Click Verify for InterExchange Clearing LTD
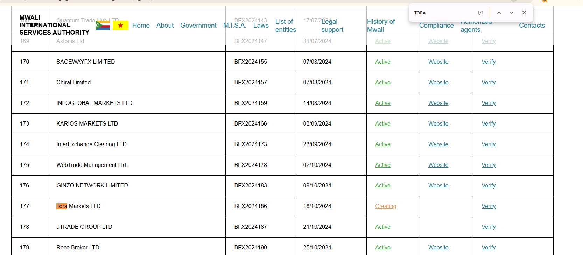This screenshot has height=255, width=583. (489, 144)
